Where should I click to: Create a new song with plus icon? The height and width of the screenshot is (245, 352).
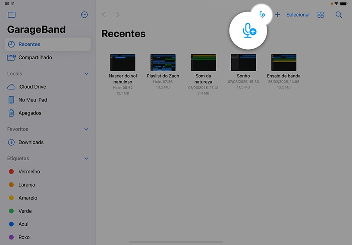tap(277, 15)
